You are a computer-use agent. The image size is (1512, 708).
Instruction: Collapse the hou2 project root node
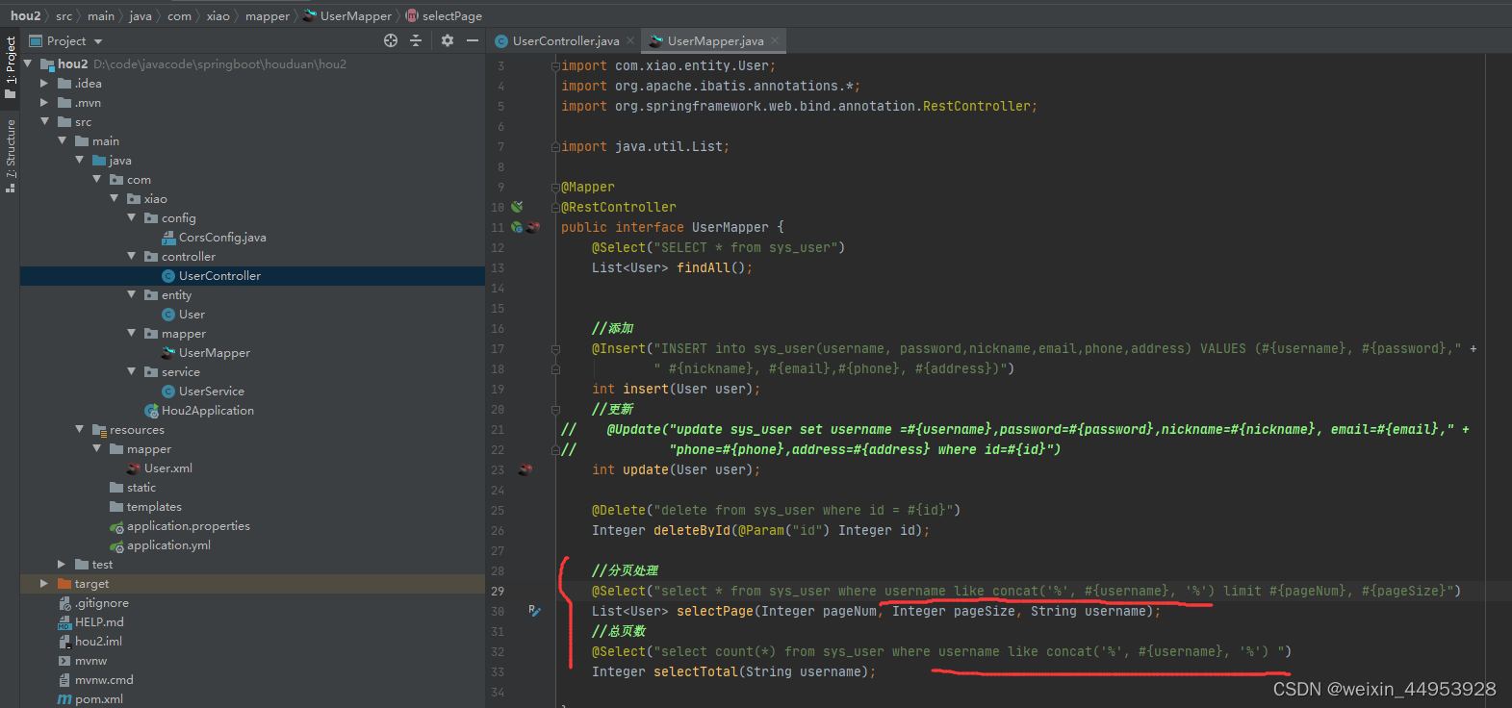[28, 63]
